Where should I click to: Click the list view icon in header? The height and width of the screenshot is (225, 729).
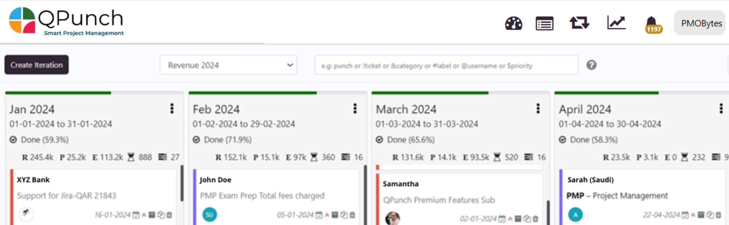pyautogui.click(x=544, y=24)
